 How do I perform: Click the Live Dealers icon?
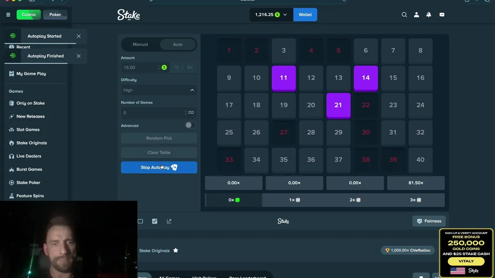pyautogui.click(x=12, y=156)
